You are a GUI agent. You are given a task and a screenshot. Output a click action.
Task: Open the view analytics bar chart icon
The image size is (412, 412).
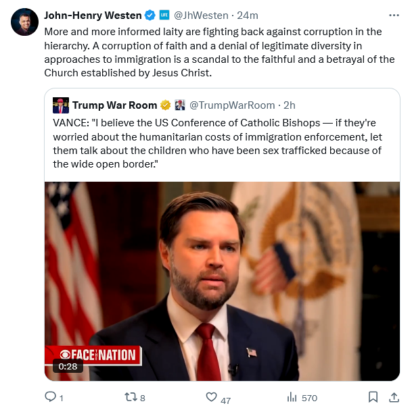click(292, 397)
